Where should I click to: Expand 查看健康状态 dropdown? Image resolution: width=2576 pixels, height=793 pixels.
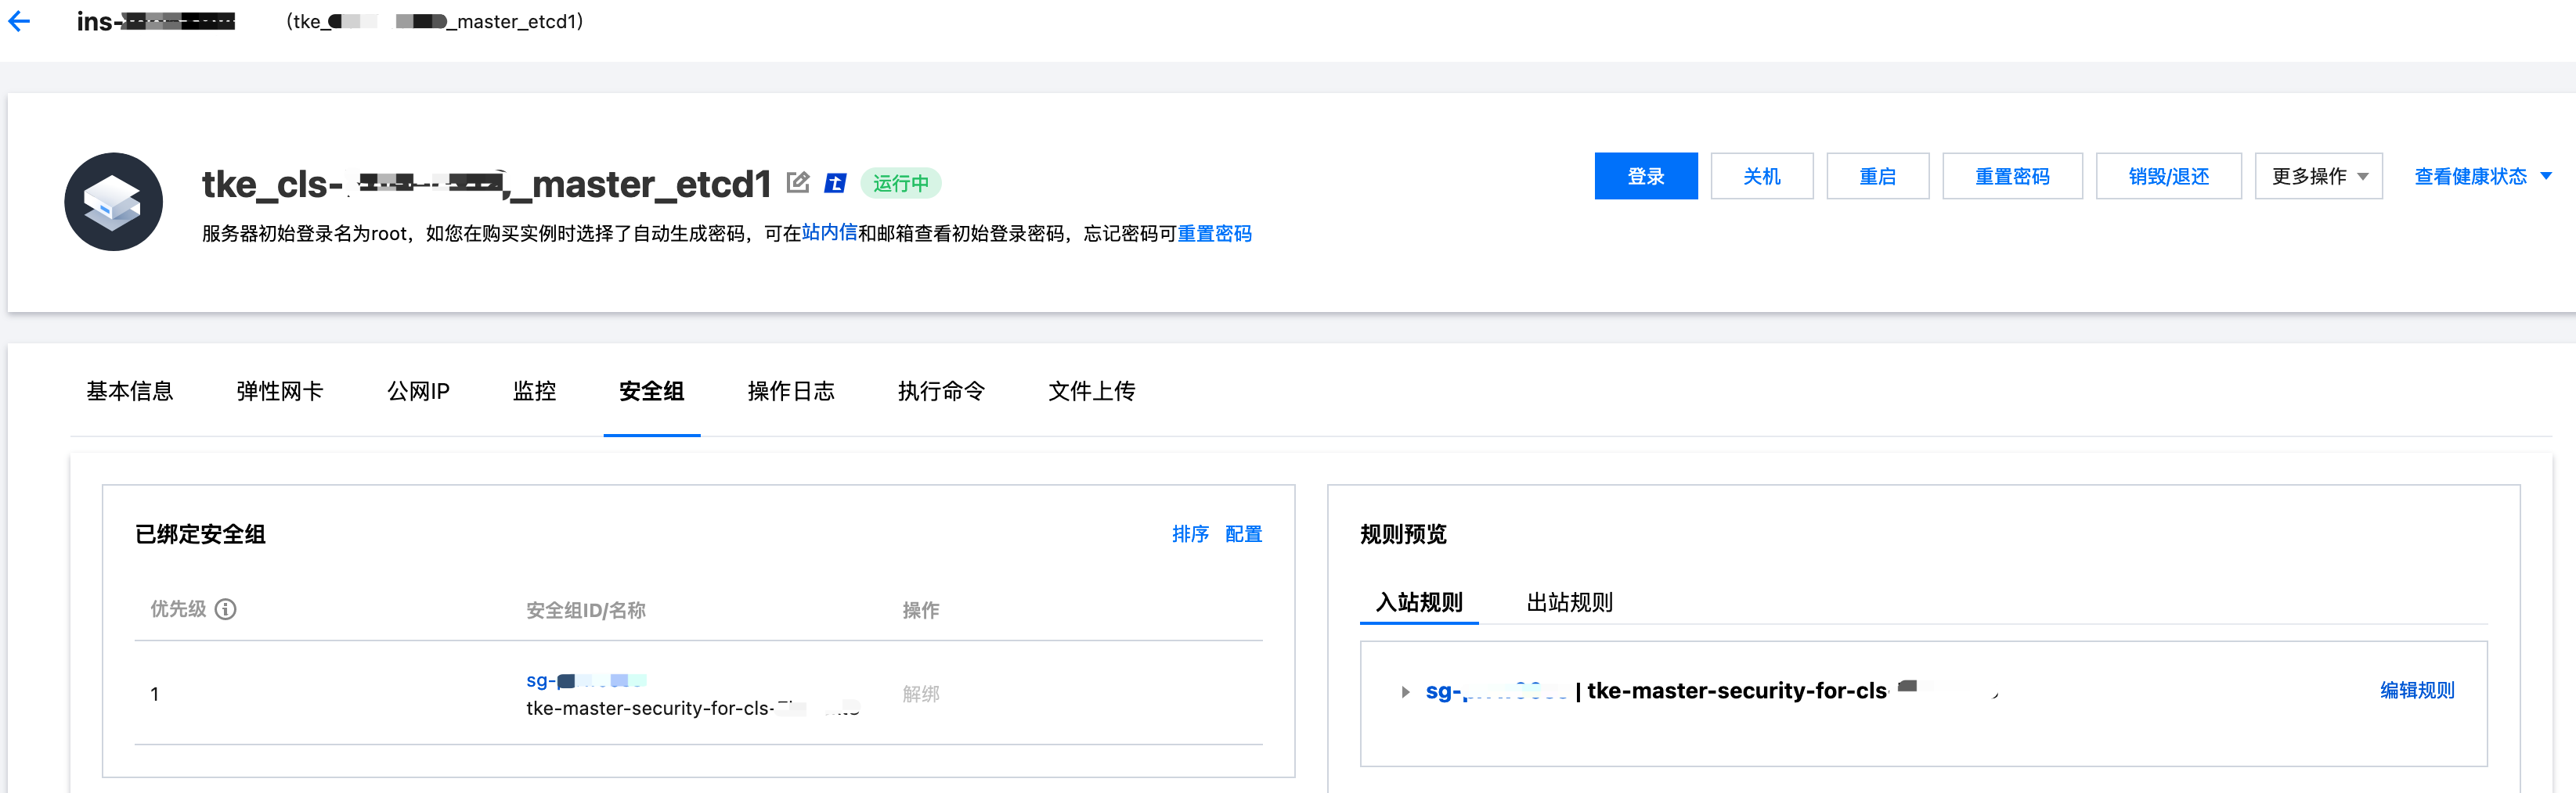pos(2482,177)
